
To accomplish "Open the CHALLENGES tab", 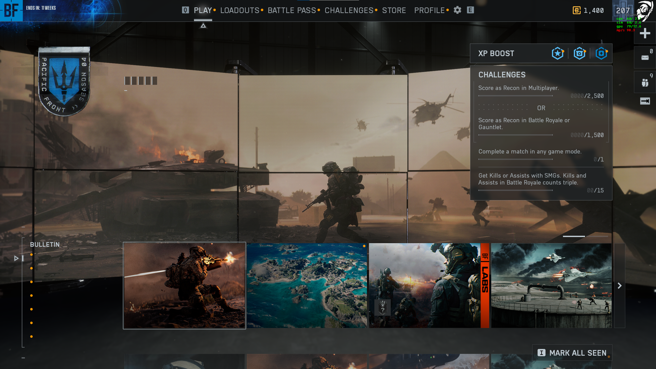I will coord(349,11).
